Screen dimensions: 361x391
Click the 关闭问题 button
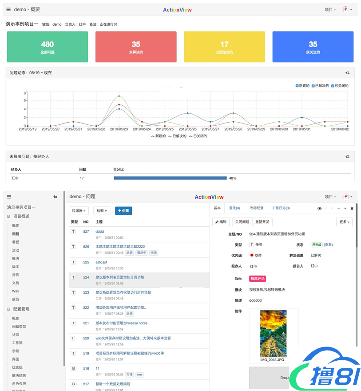[242, 222]
